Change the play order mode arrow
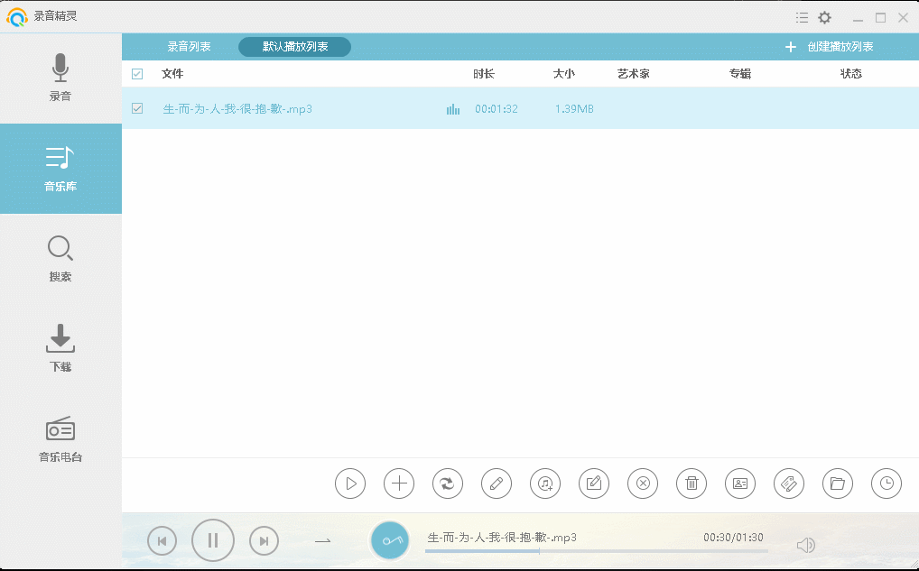919x571 pixels. 323,540
